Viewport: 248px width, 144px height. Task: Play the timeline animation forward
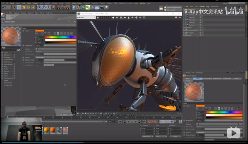pos(132,122)
